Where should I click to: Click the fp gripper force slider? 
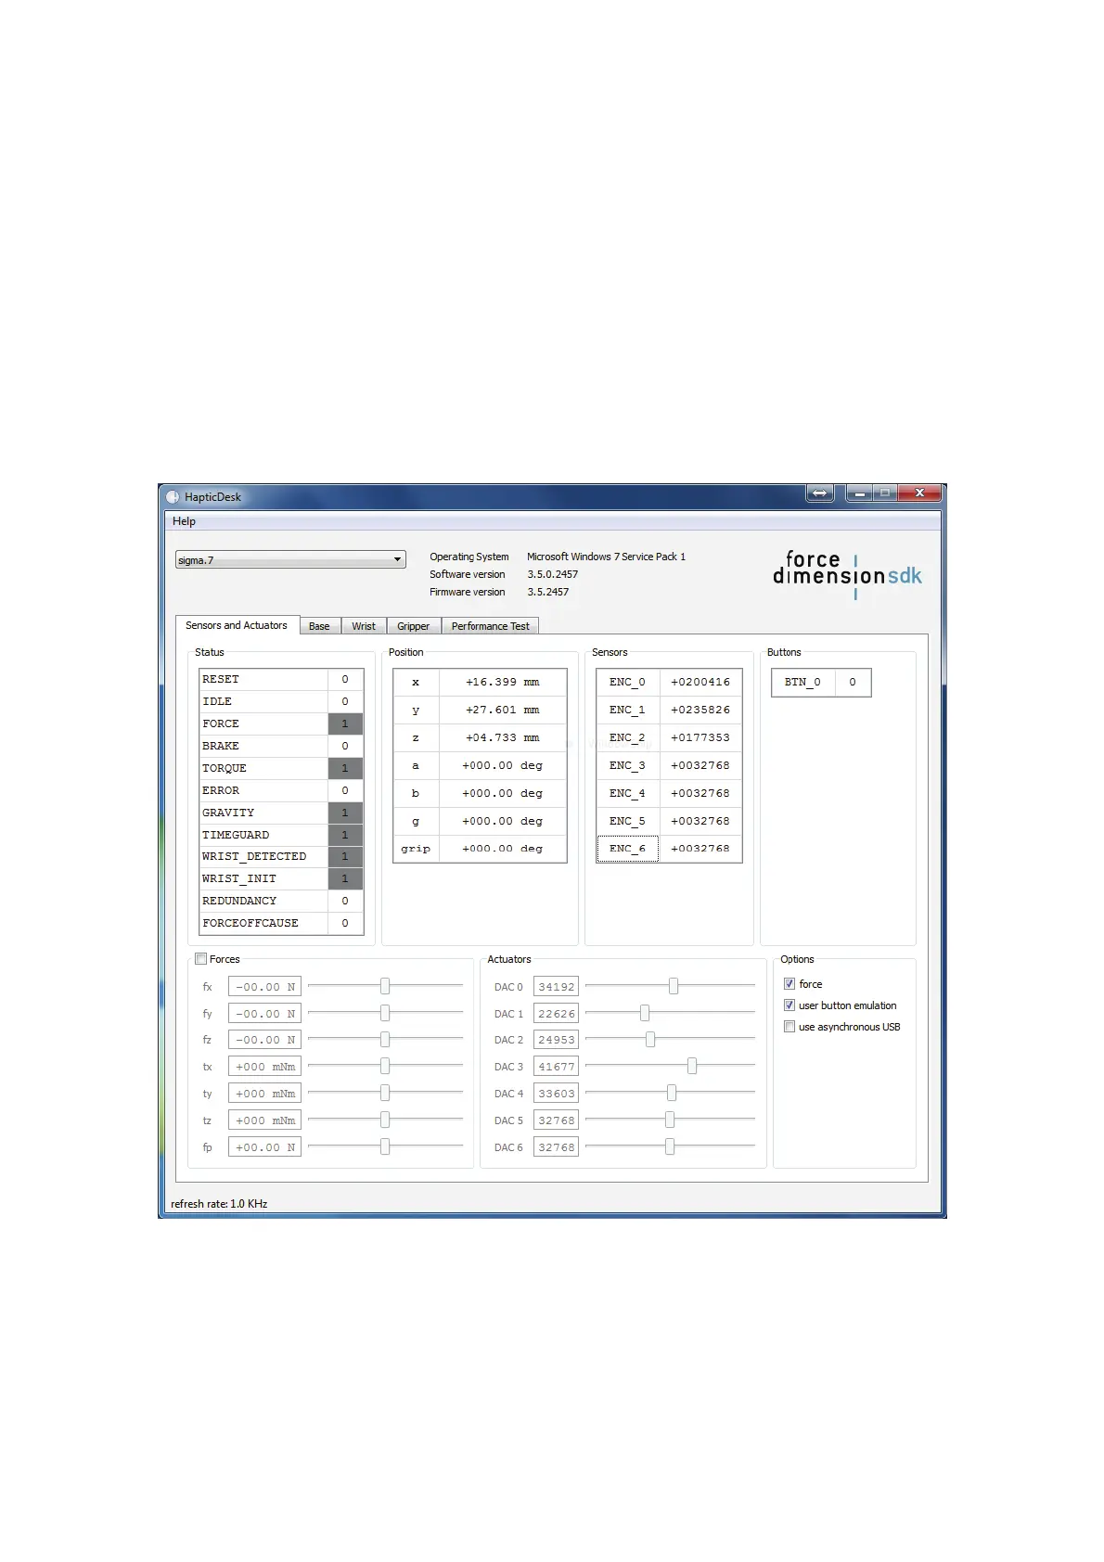click(x=385, y=1147)
